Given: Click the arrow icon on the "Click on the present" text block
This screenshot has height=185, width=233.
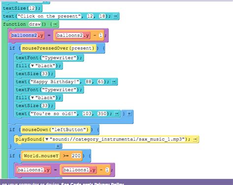Looking at the screenshot, I should click(x=116, y=16).
